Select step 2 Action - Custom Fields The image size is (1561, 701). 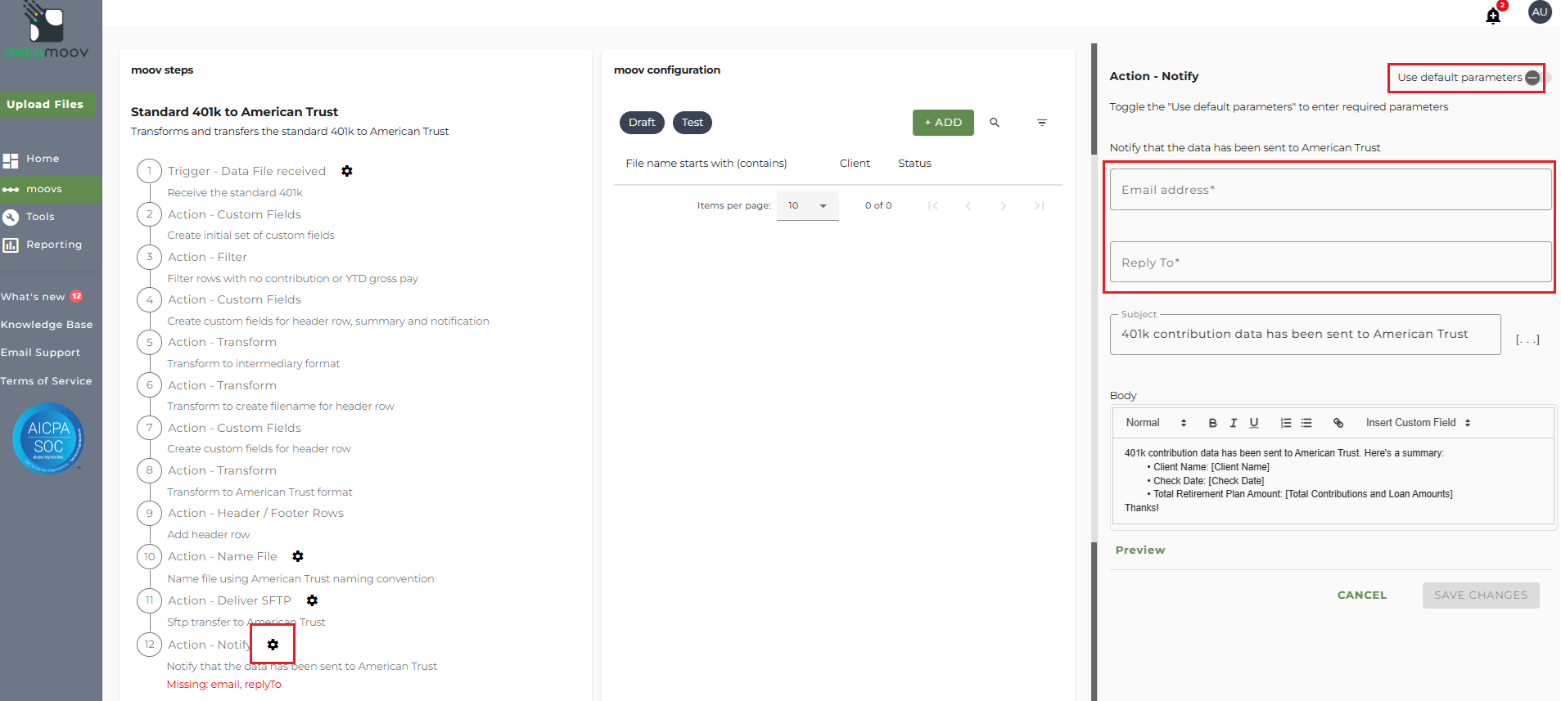pos(234,214)
